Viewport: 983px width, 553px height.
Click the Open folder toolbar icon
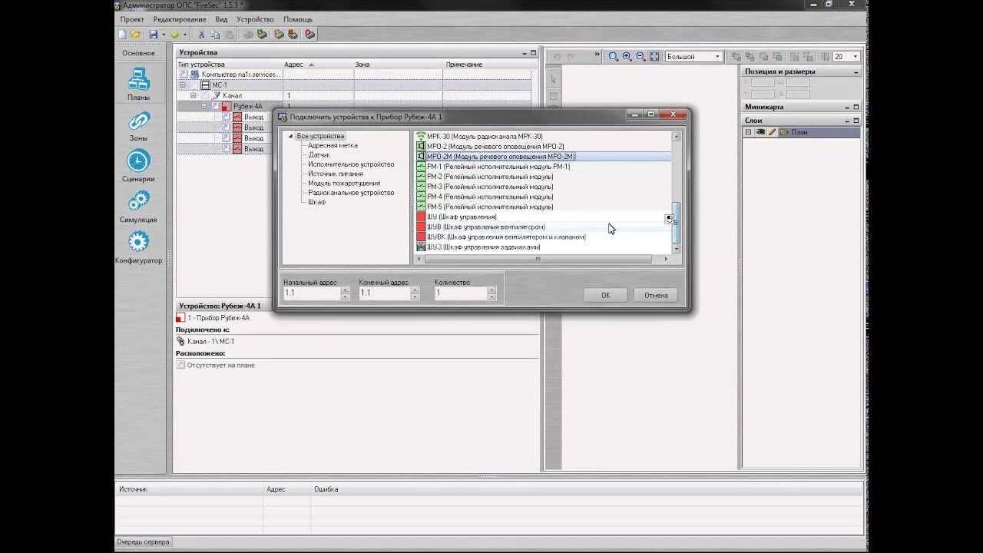(136, 35)
